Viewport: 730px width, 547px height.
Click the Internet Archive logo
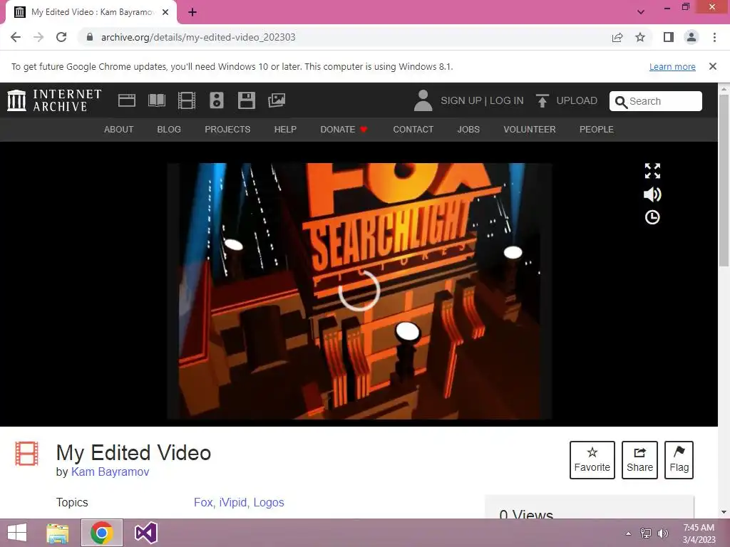click(54, 100)
